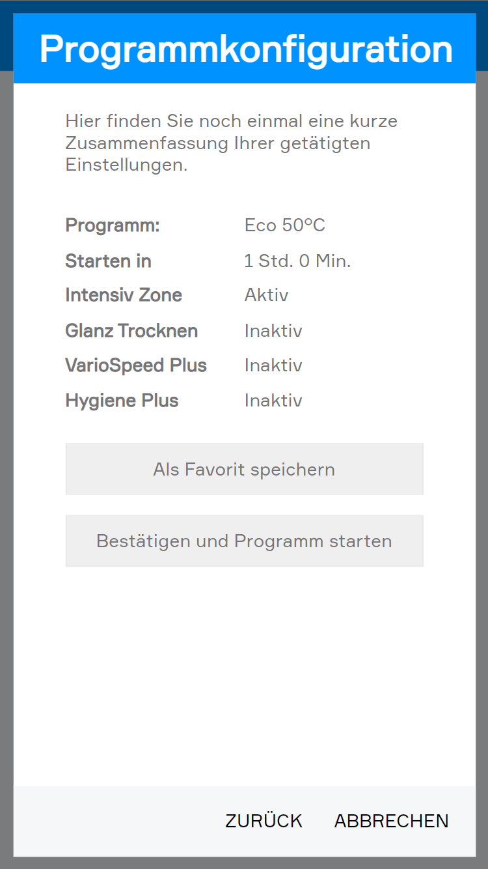Viewport: 488px width, 869px height.
Task: Select the VarioSpeed Plus label
Action: tap(136, 365)
